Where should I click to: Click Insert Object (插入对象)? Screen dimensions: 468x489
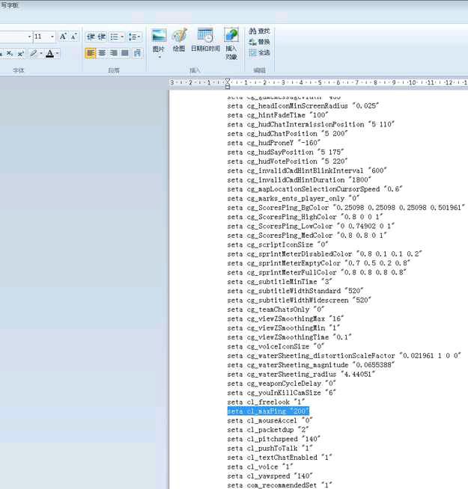[231, 43]
